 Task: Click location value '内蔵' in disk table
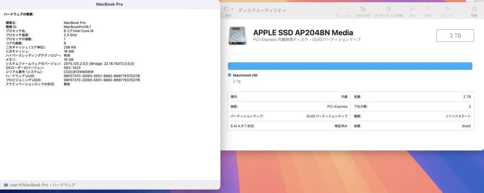coord(344,97)
